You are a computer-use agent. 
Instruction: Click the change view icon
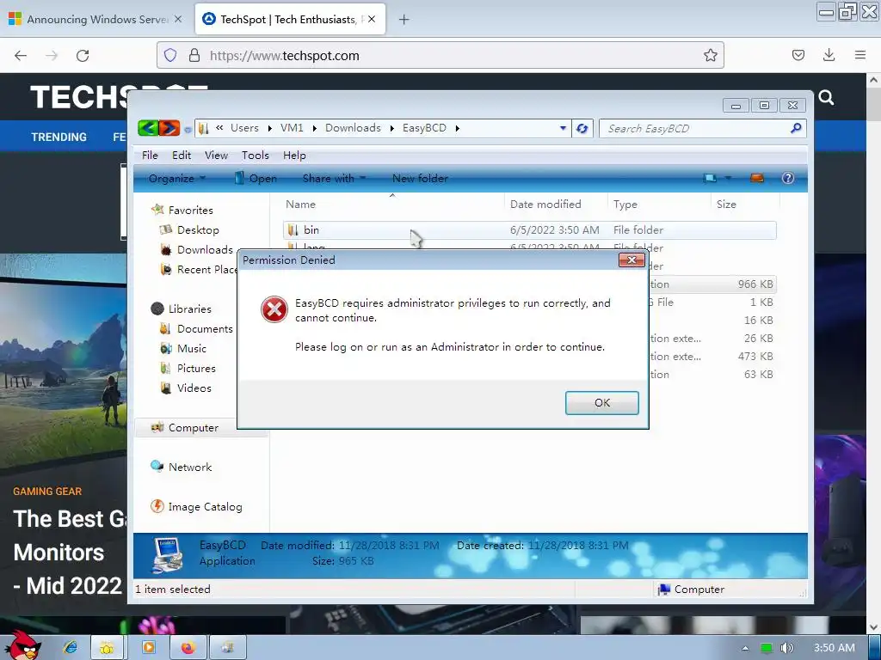[710, 179]
